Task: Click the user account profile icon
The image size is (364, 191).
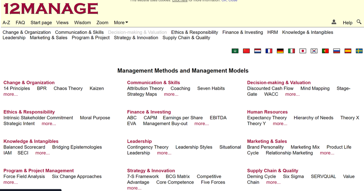Action: point(334,22)
